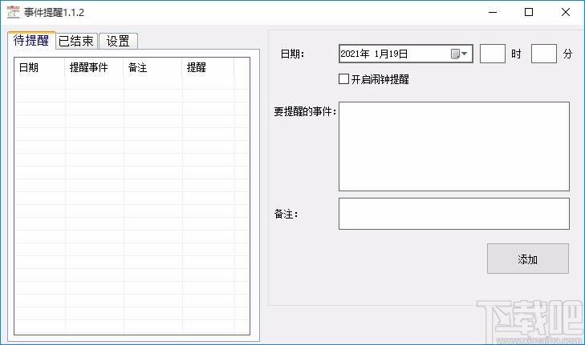585x345 pixels.
Task: Open the 设置 tab
Action: (x=118, y=41)
